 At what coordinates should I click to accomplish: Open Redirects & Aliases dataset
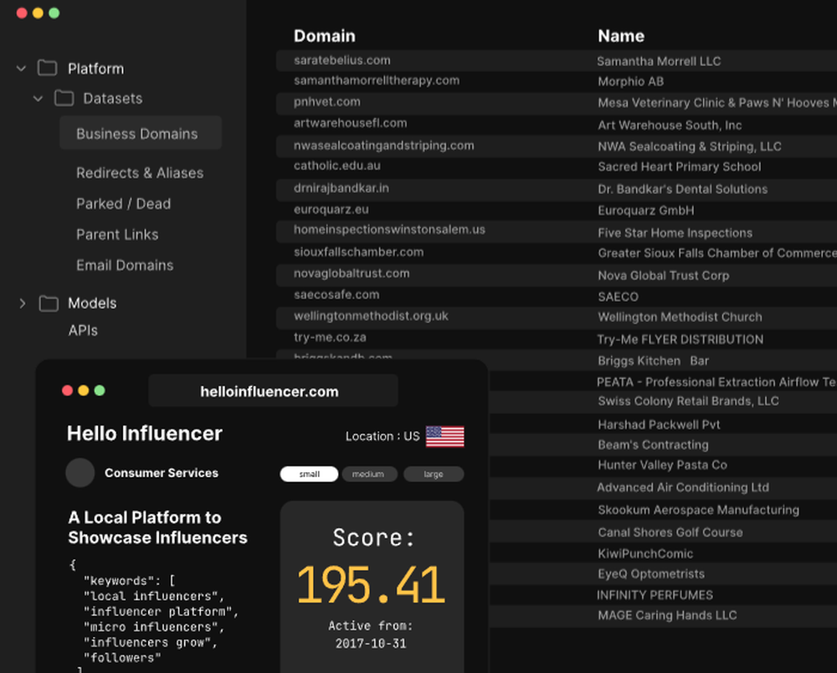[x=140, y=173]
